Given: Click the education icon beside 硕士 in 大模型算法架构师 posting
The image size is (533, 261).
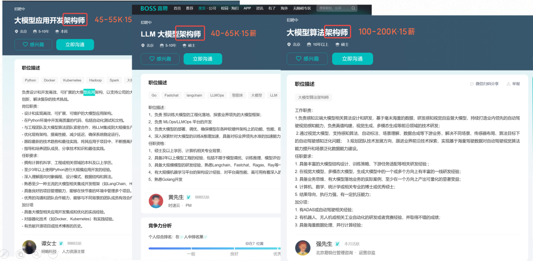Looking at the screenshot, I should tap(337, 44).
